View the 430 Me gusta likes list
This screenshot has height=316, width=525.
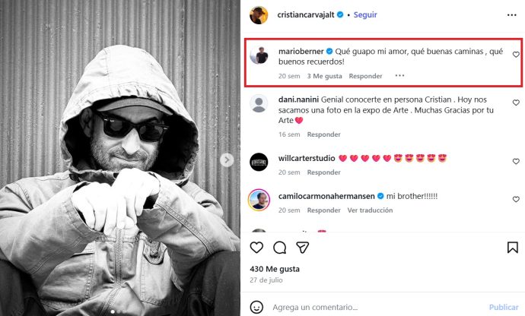275,269
